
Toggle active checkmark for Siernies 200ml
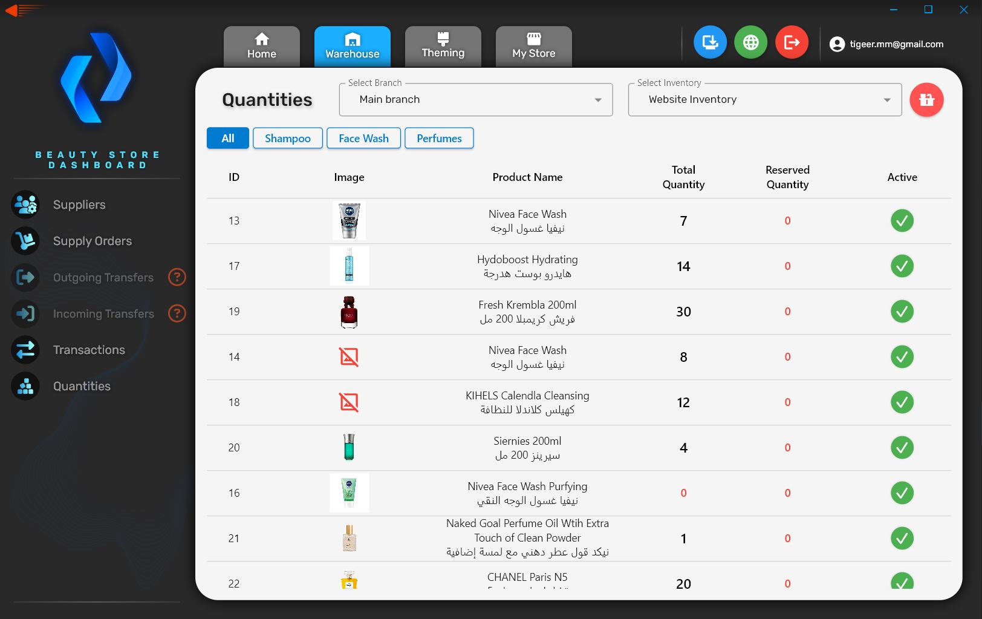click(902, 448)
